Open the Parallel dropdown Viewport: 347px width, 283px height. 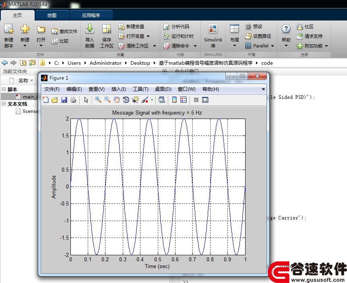(273, 46)
